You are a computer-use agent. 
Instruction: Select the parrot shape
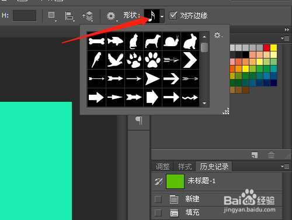pyautogui.click(x=96, y=60)
